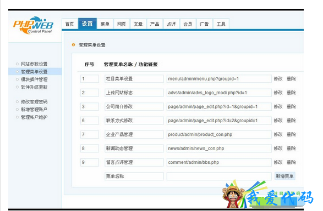This screenshot has width=323, height=211.
Task: Click 修改 for 联系方式修改 row
Action: (x=278, y=121)
